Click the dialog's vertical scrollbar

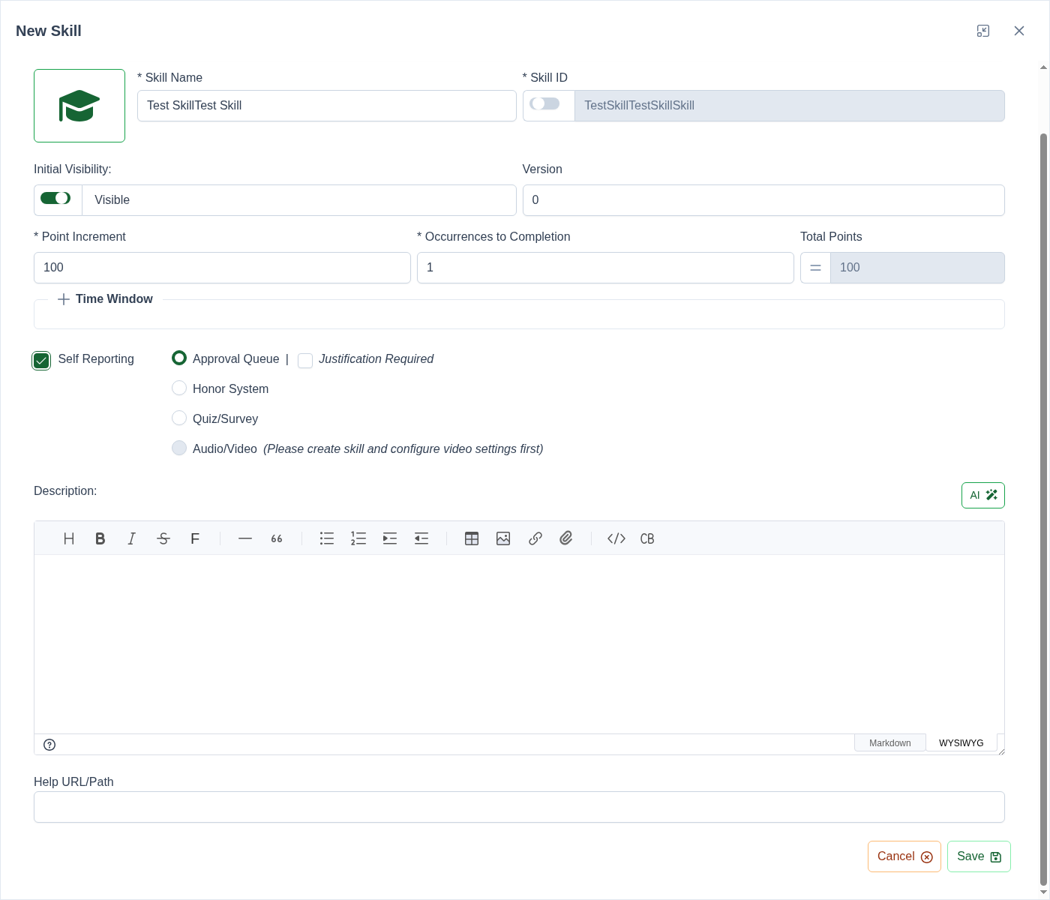click(1043, 510)
